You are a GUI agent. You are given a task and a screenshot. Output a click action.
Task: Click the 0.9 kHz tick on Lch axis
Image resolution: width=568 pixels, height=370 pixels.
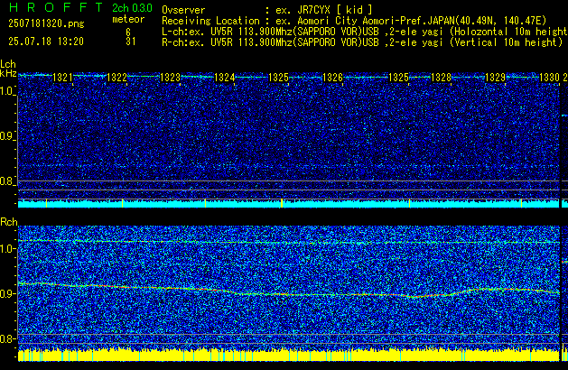click(x=7, y=136)
